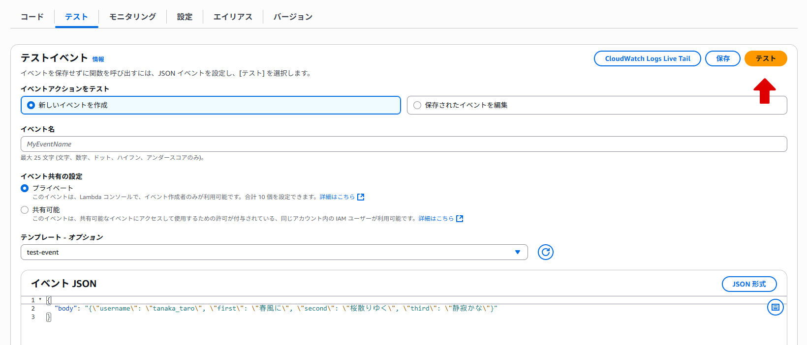The width and height of the screenshot is (807, 345).
Task: Click the テンプレート - オプション label
Action: point(62,237)
